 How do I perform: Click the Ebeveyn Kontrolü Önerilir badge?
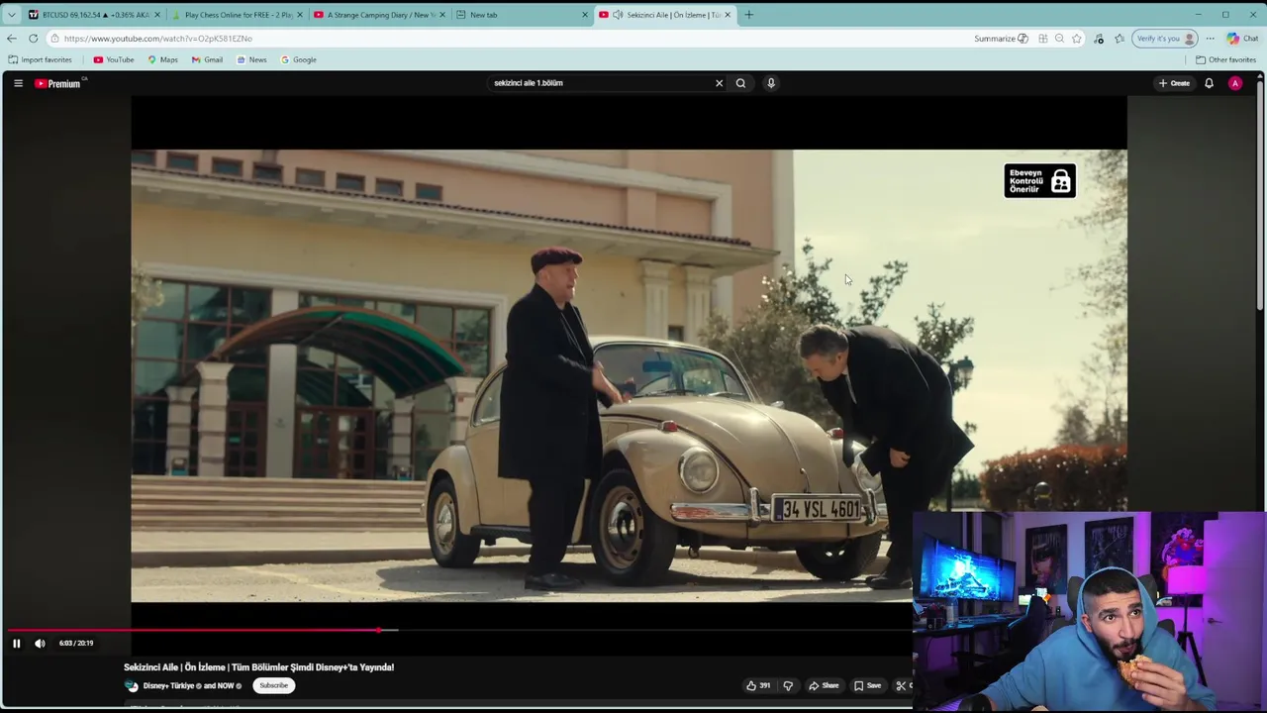coord(1039,181)
